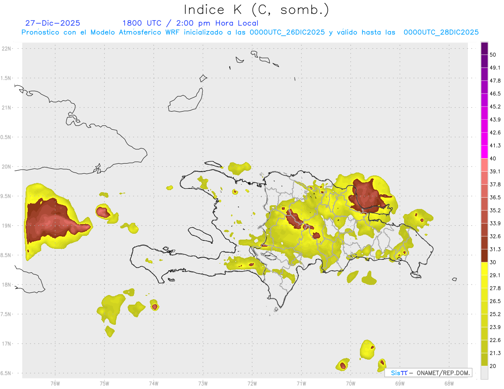Click colorbar value '42.6'
Viewport: 504px width, 389px height.
(x=495, y=133)
